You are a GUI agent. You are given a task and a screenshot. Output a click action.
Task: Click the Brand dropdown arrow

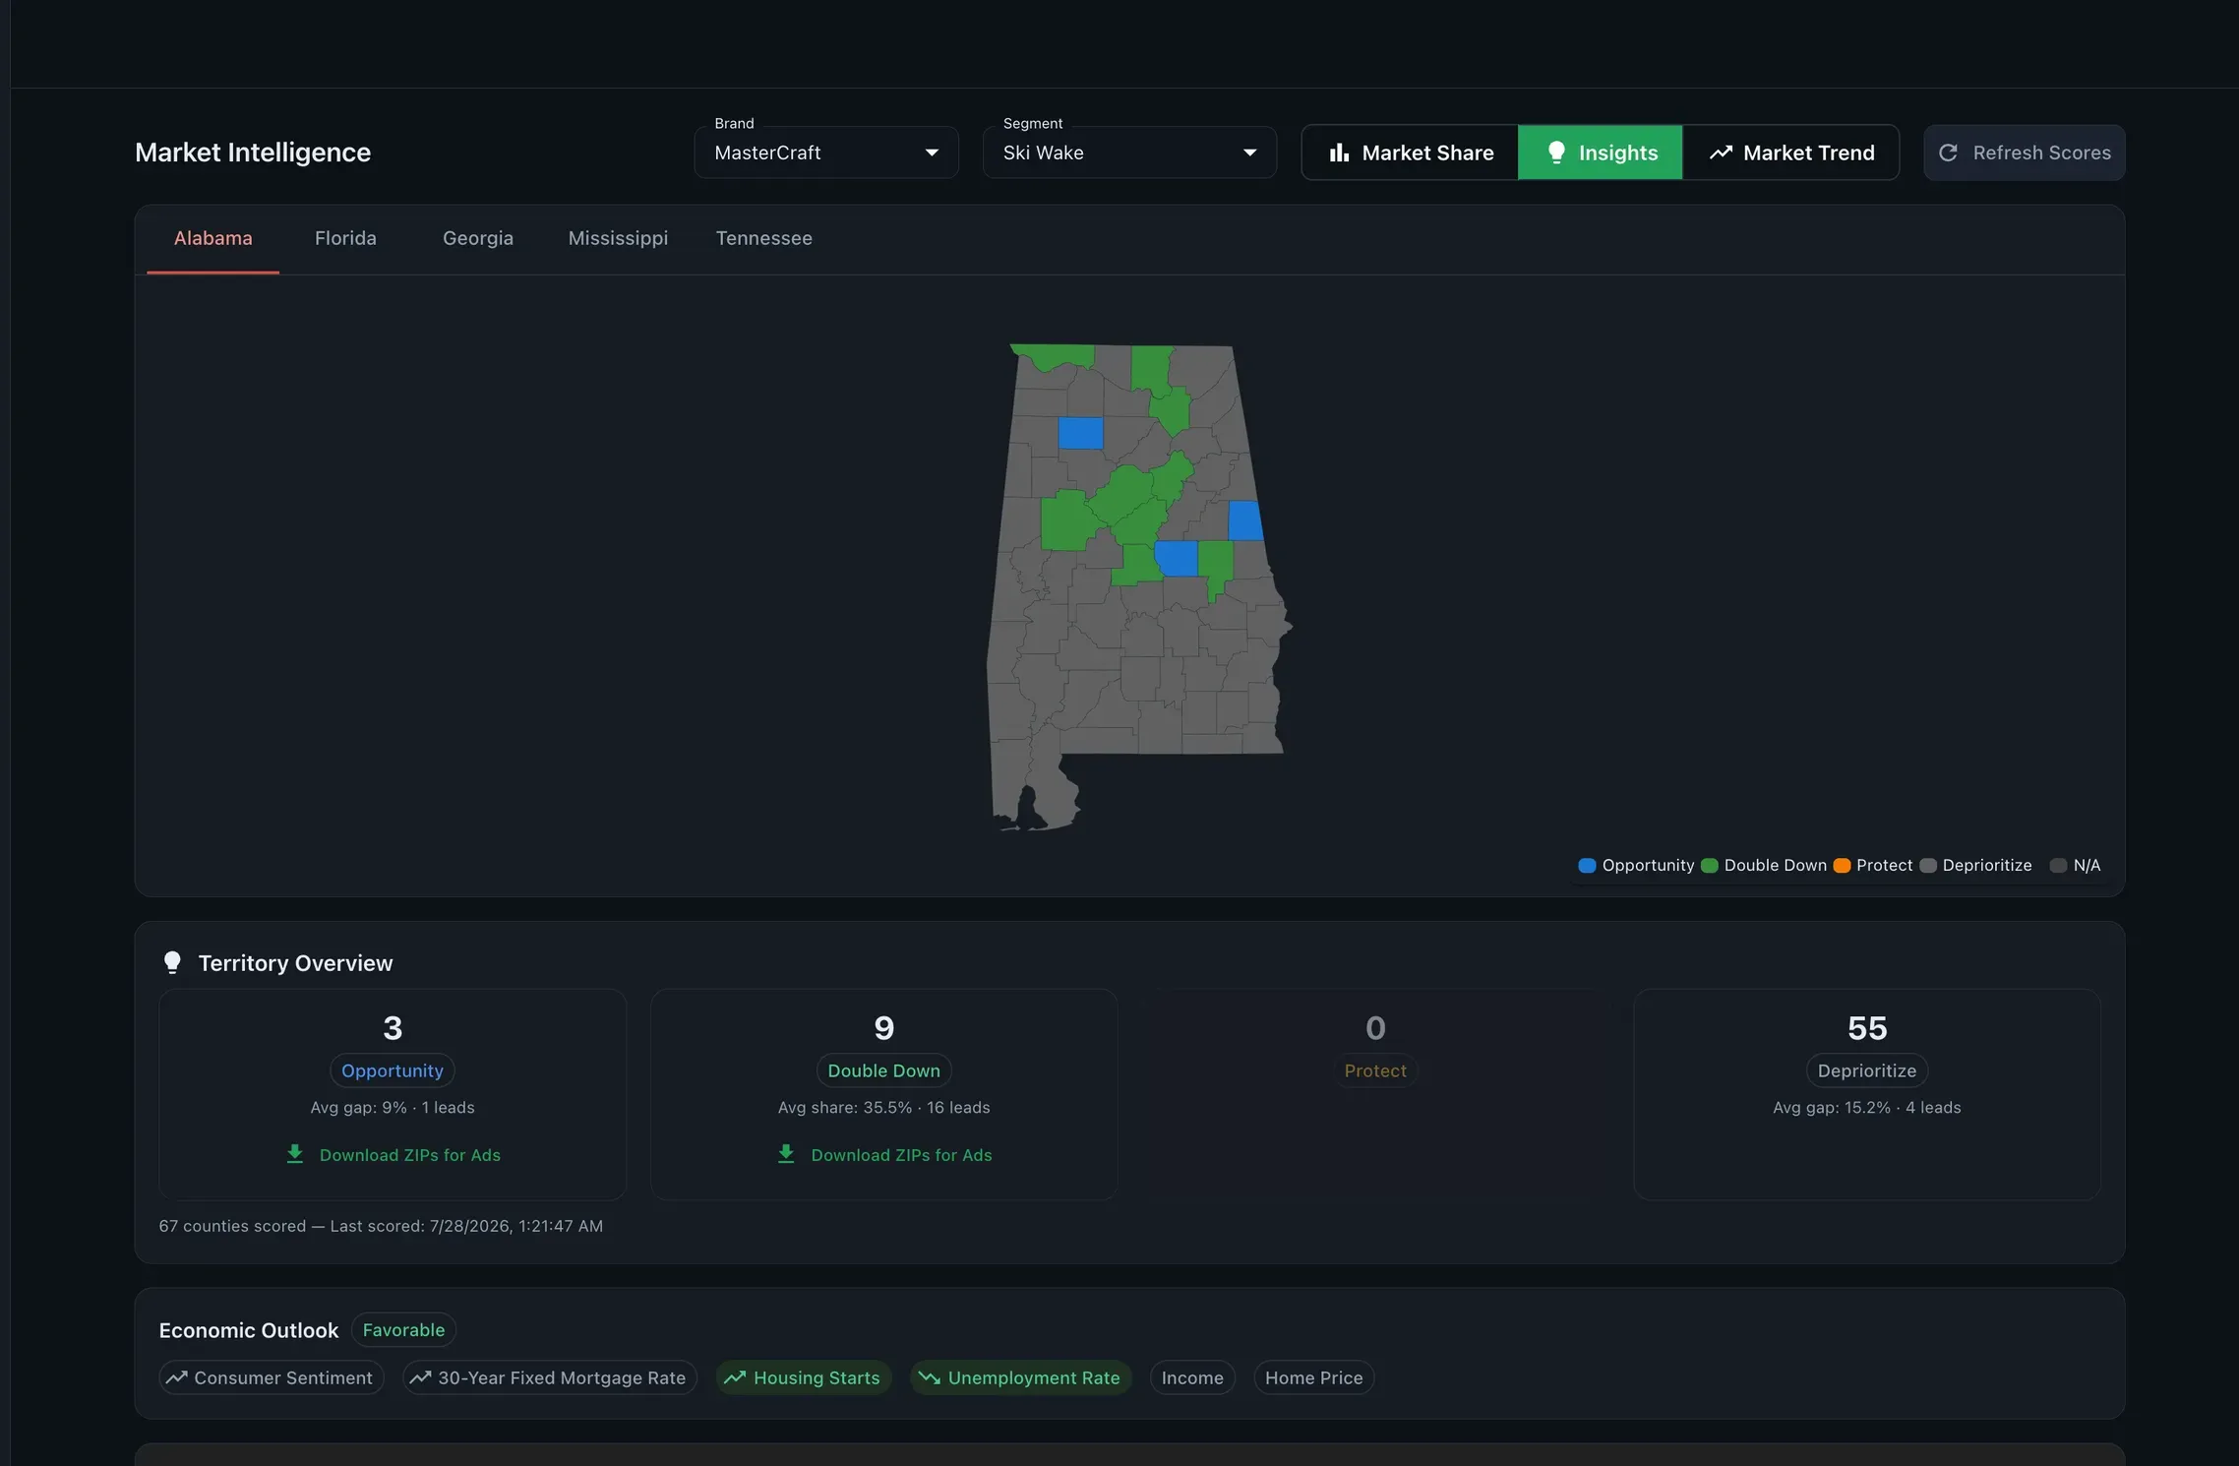[x=932, y=153]
